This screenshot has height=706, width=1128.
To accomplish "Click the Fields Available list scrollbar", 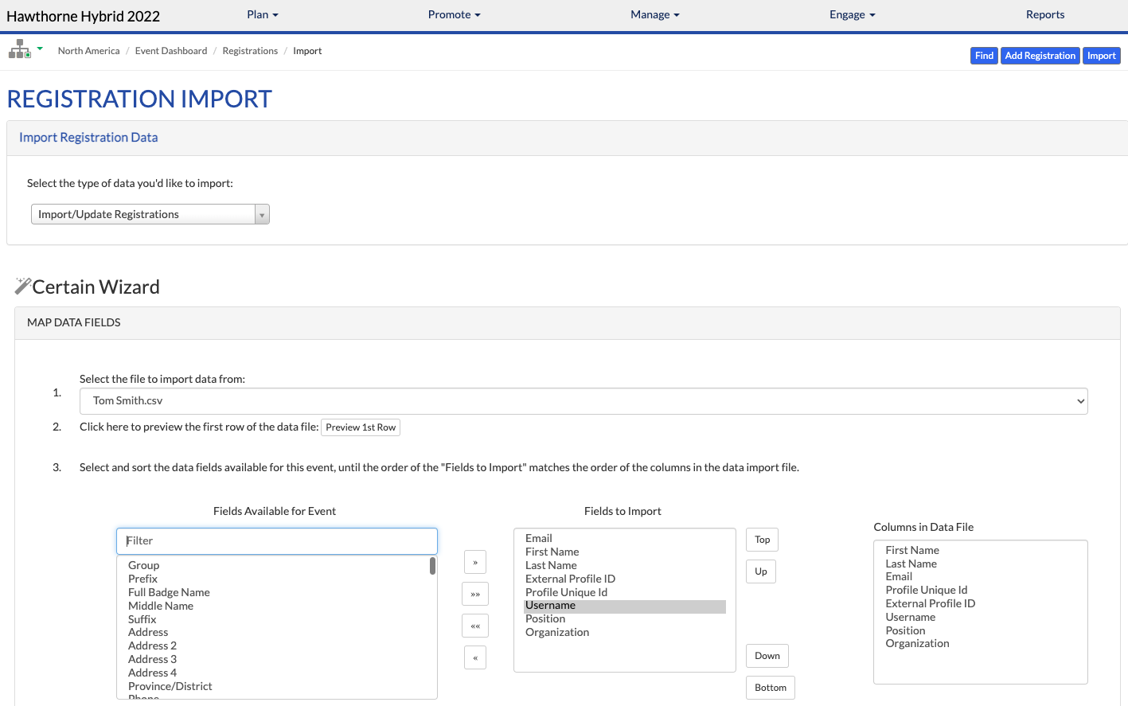I will click(x=432, y=566).
